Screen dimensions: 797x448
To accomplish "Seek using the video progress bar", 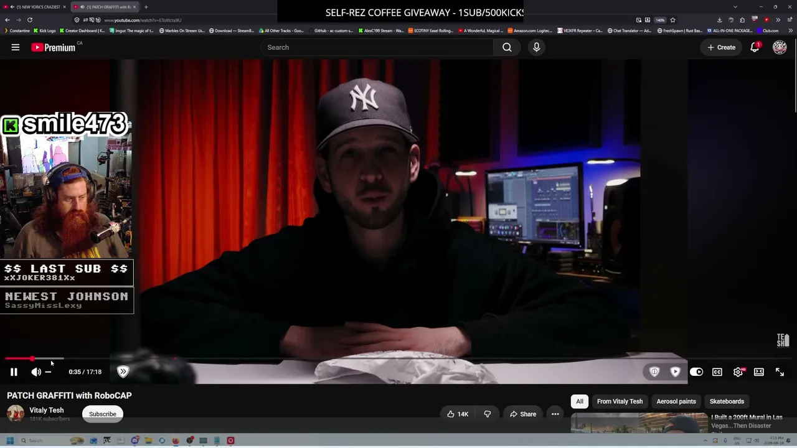I will 398,359.
